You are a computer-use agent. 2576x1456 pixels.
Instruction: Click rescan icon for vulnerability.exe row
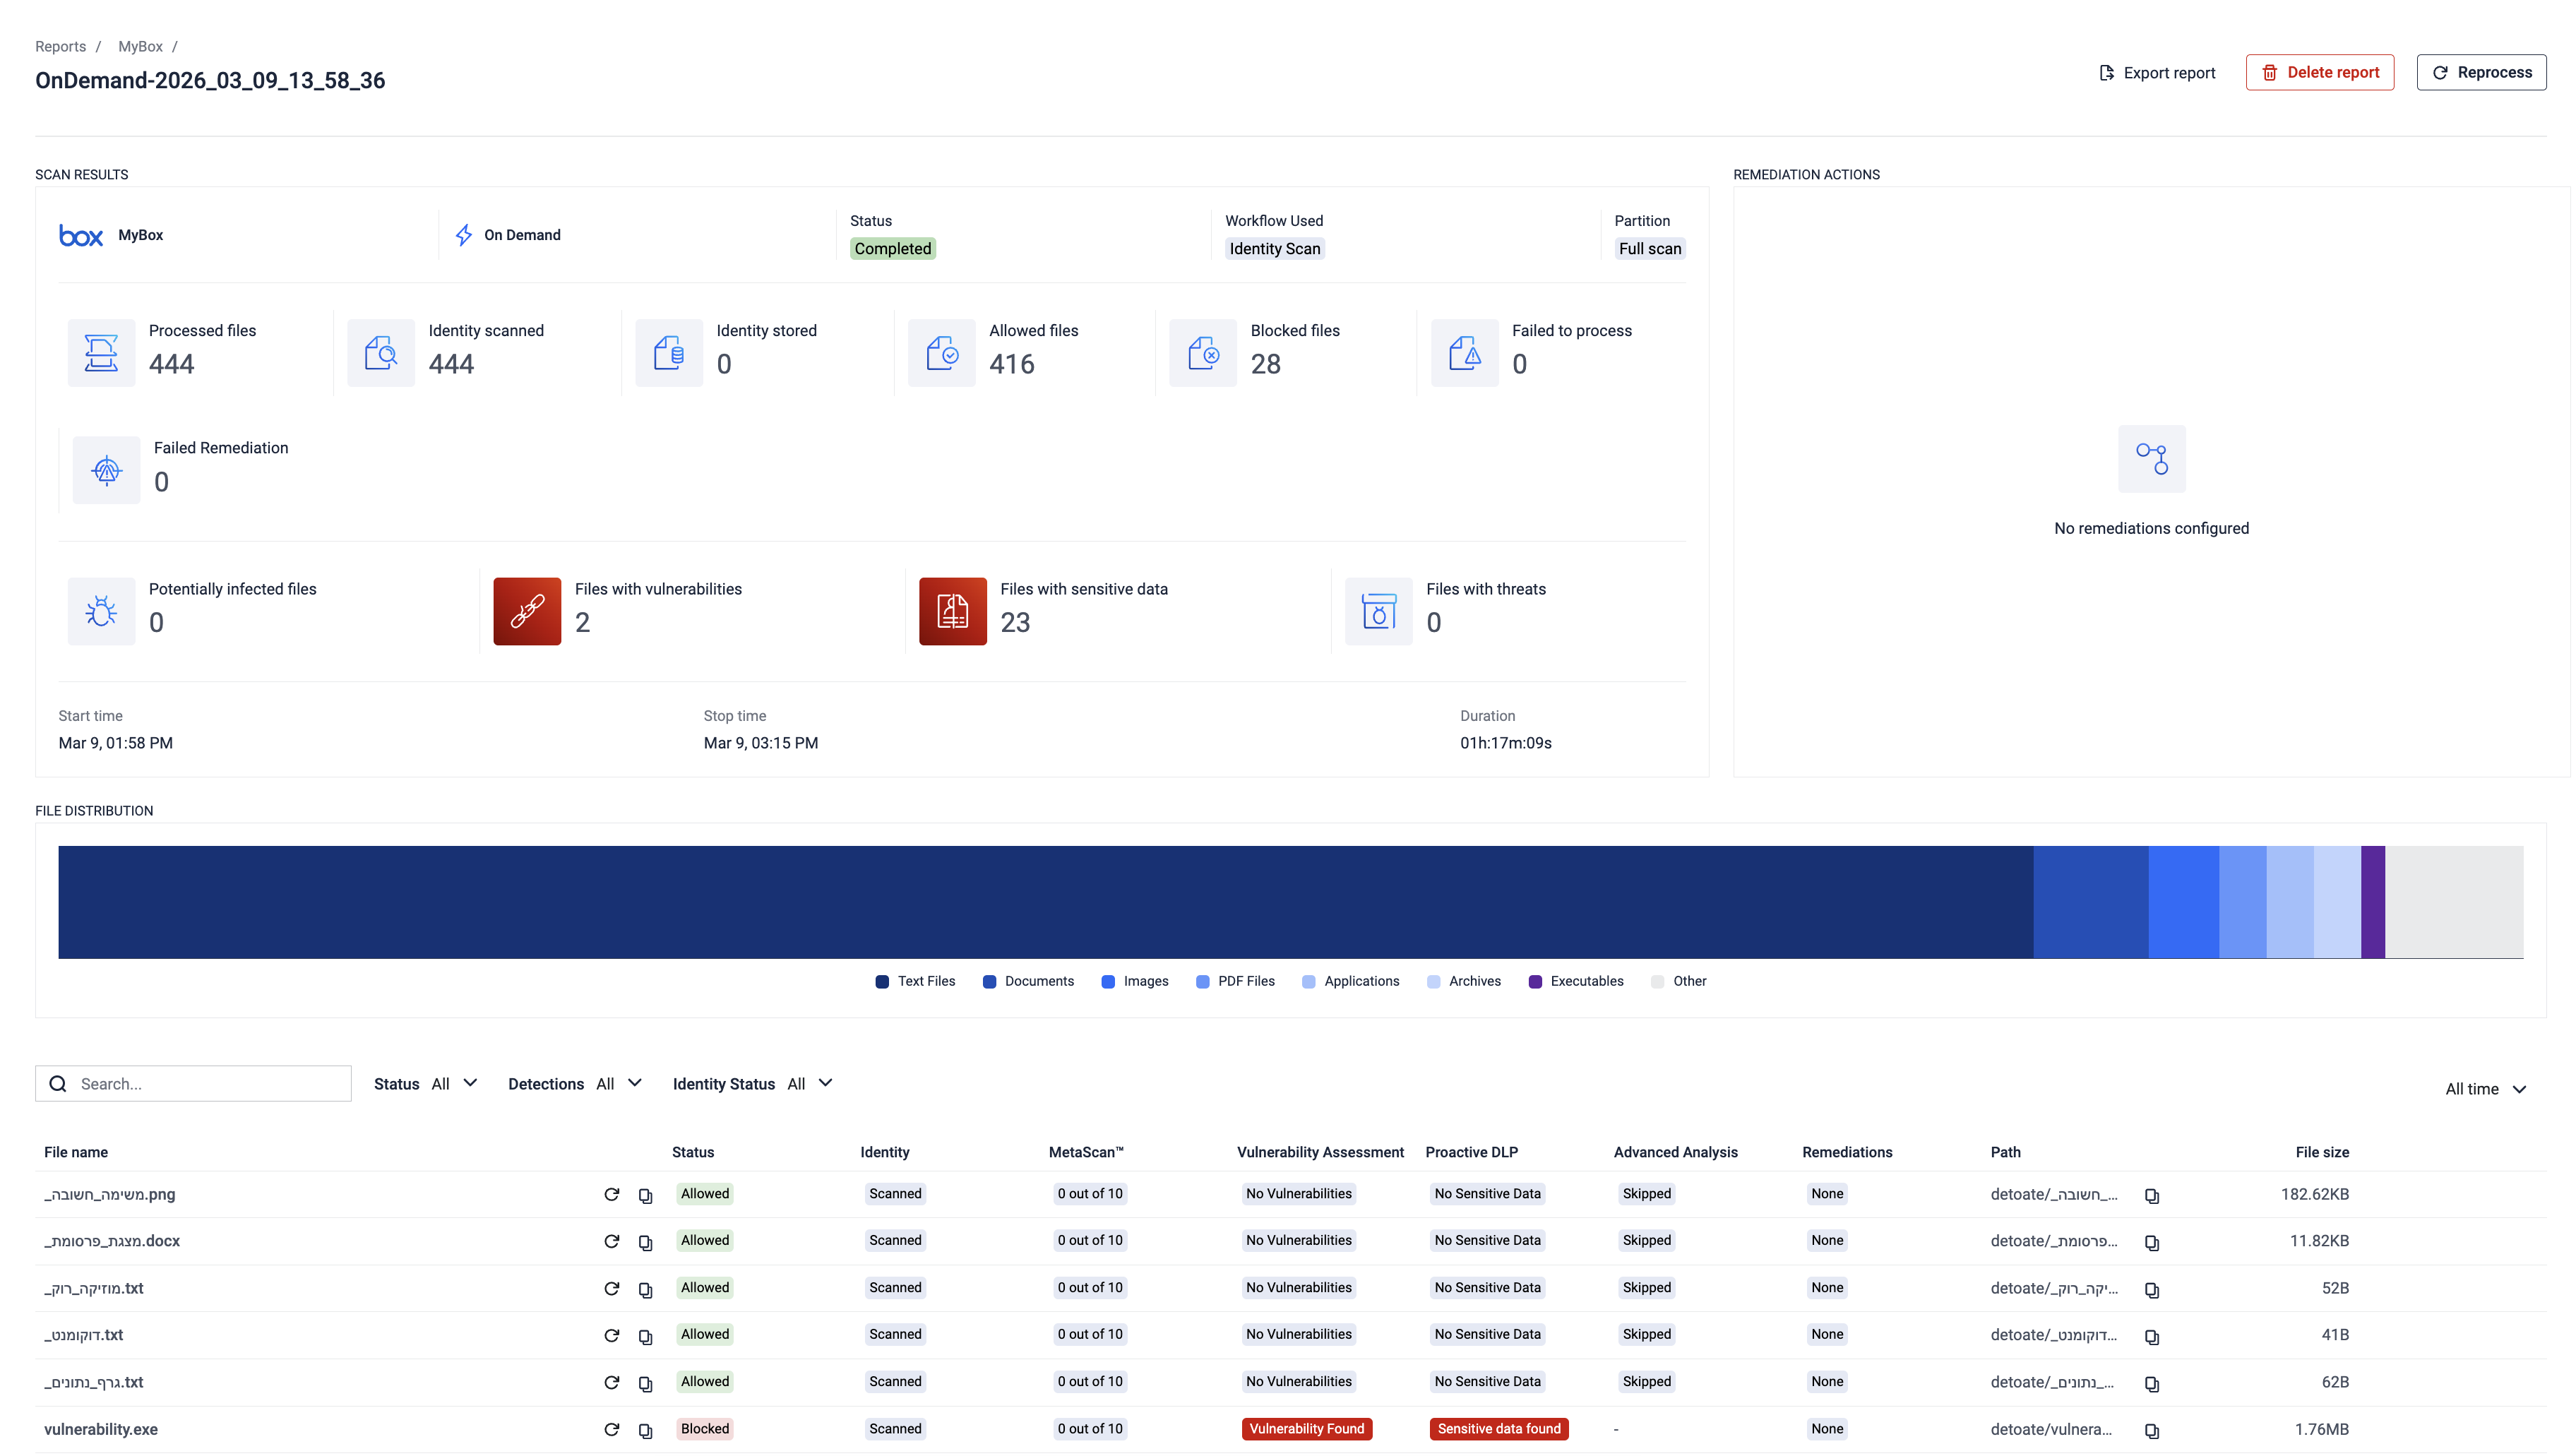click(611, 1429)
